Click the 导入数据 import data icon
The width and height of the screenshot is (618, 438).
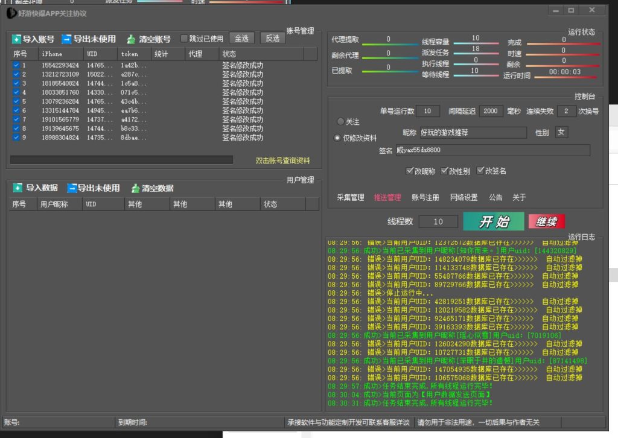tap(18, 188)
